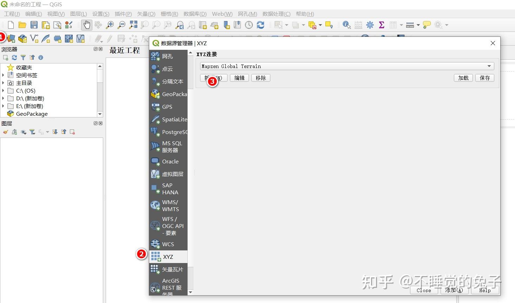515x303 pixels.
Task: Expand the C:\ (OS) drive node
Action: click(x=3, y=90)
